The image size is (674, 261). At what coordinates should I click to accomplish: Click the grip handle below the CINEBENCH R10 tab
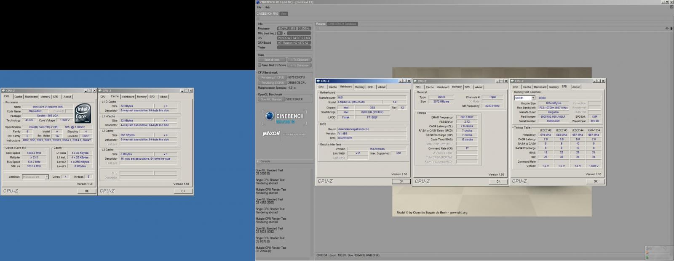click(257, 18)
